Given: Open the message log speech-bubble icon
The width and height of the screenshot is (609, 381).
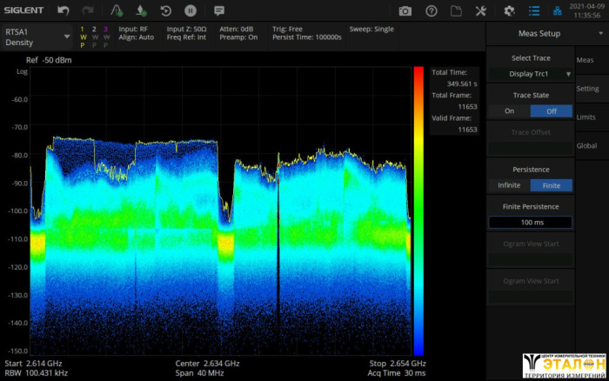Looking at the screenshot, I should (x=218, y=10).
